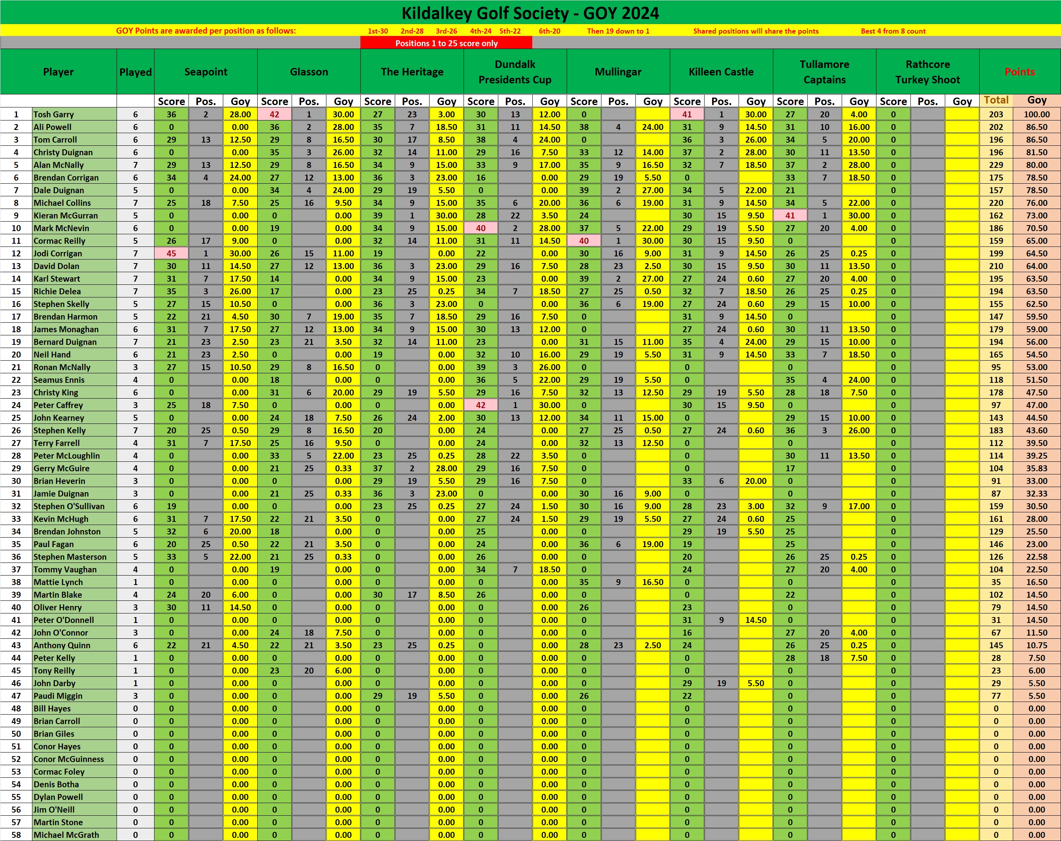Click player name 'Terry Farrell'
The image size is (1061, 841).
click(x=57, y=443)
